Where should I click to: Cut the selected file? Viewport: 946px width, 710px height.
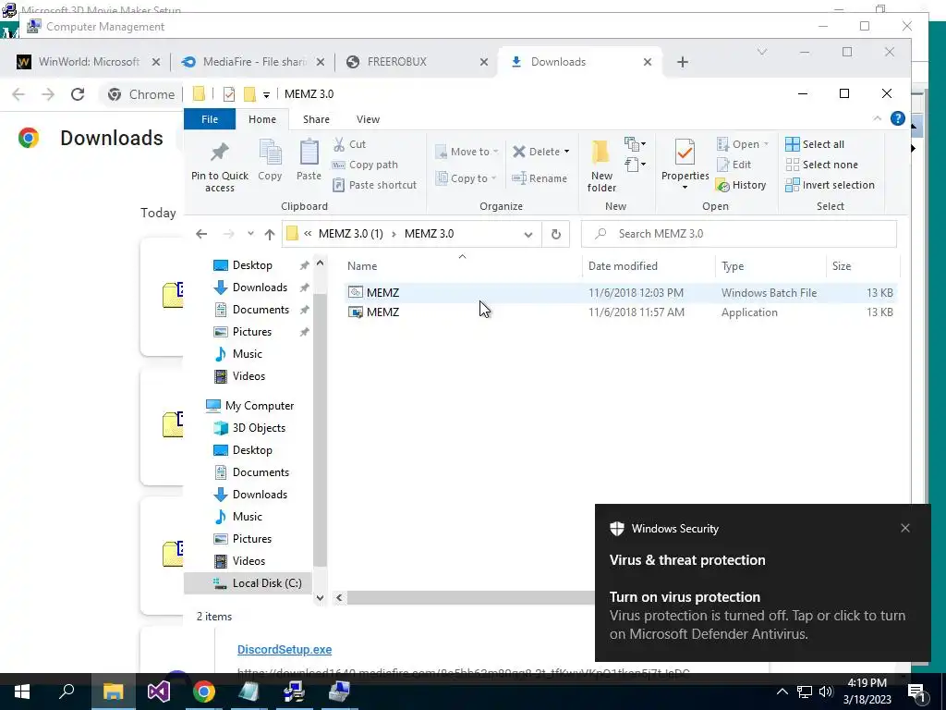[x=350, y=144]
